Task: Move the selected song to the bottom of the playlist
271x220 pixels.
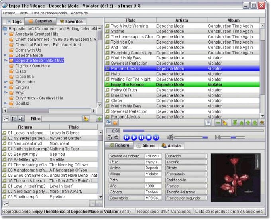Action: 255,123
